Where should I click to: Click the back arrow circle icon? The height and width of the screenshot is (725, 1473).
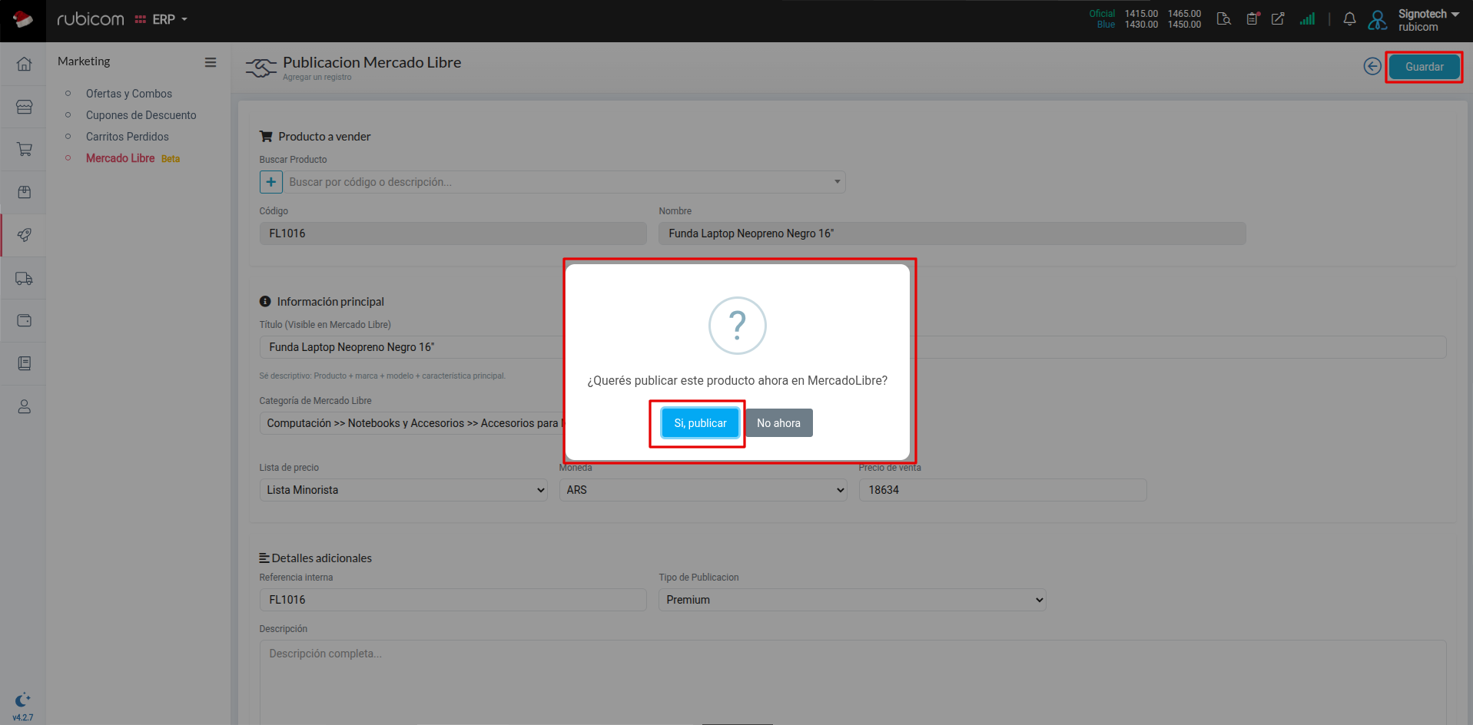click(x=1372, y=67)
